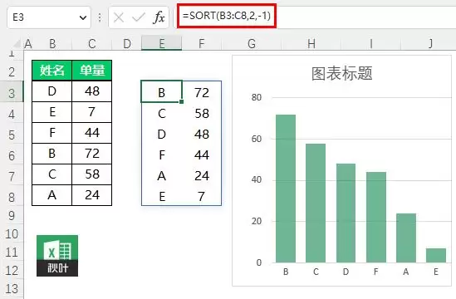Select sorted cell E4 containing C
This screenshot has height=299, width=456.
pyautogui.click(x=162, y=113)
